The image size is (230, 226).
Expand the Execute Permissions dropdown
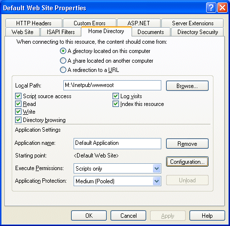point(156,169)
